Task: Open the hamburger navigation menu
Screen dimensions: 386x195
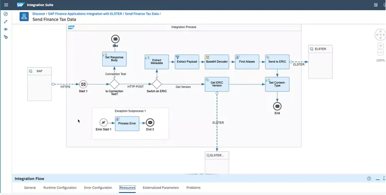Action: tap(6, 5)
